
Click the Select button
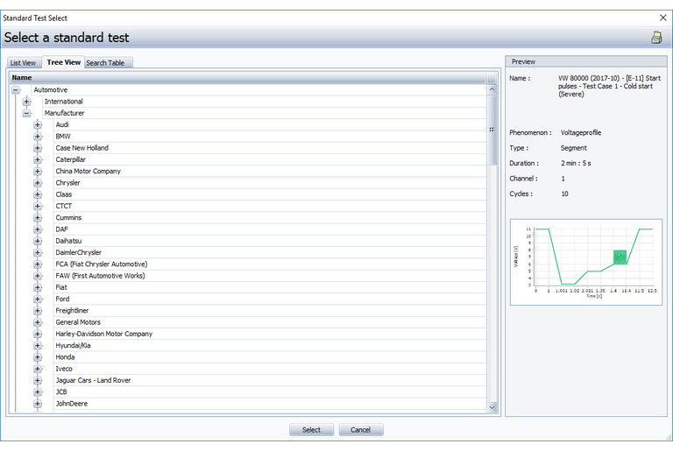click(311, 429)
